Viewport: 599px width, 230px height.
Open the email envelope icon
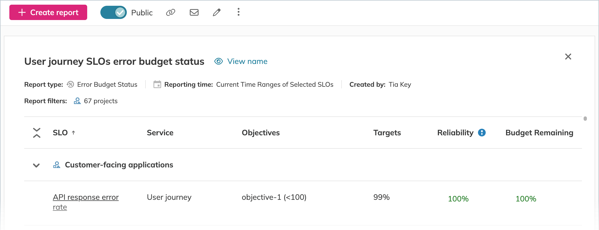coord(194,12)
